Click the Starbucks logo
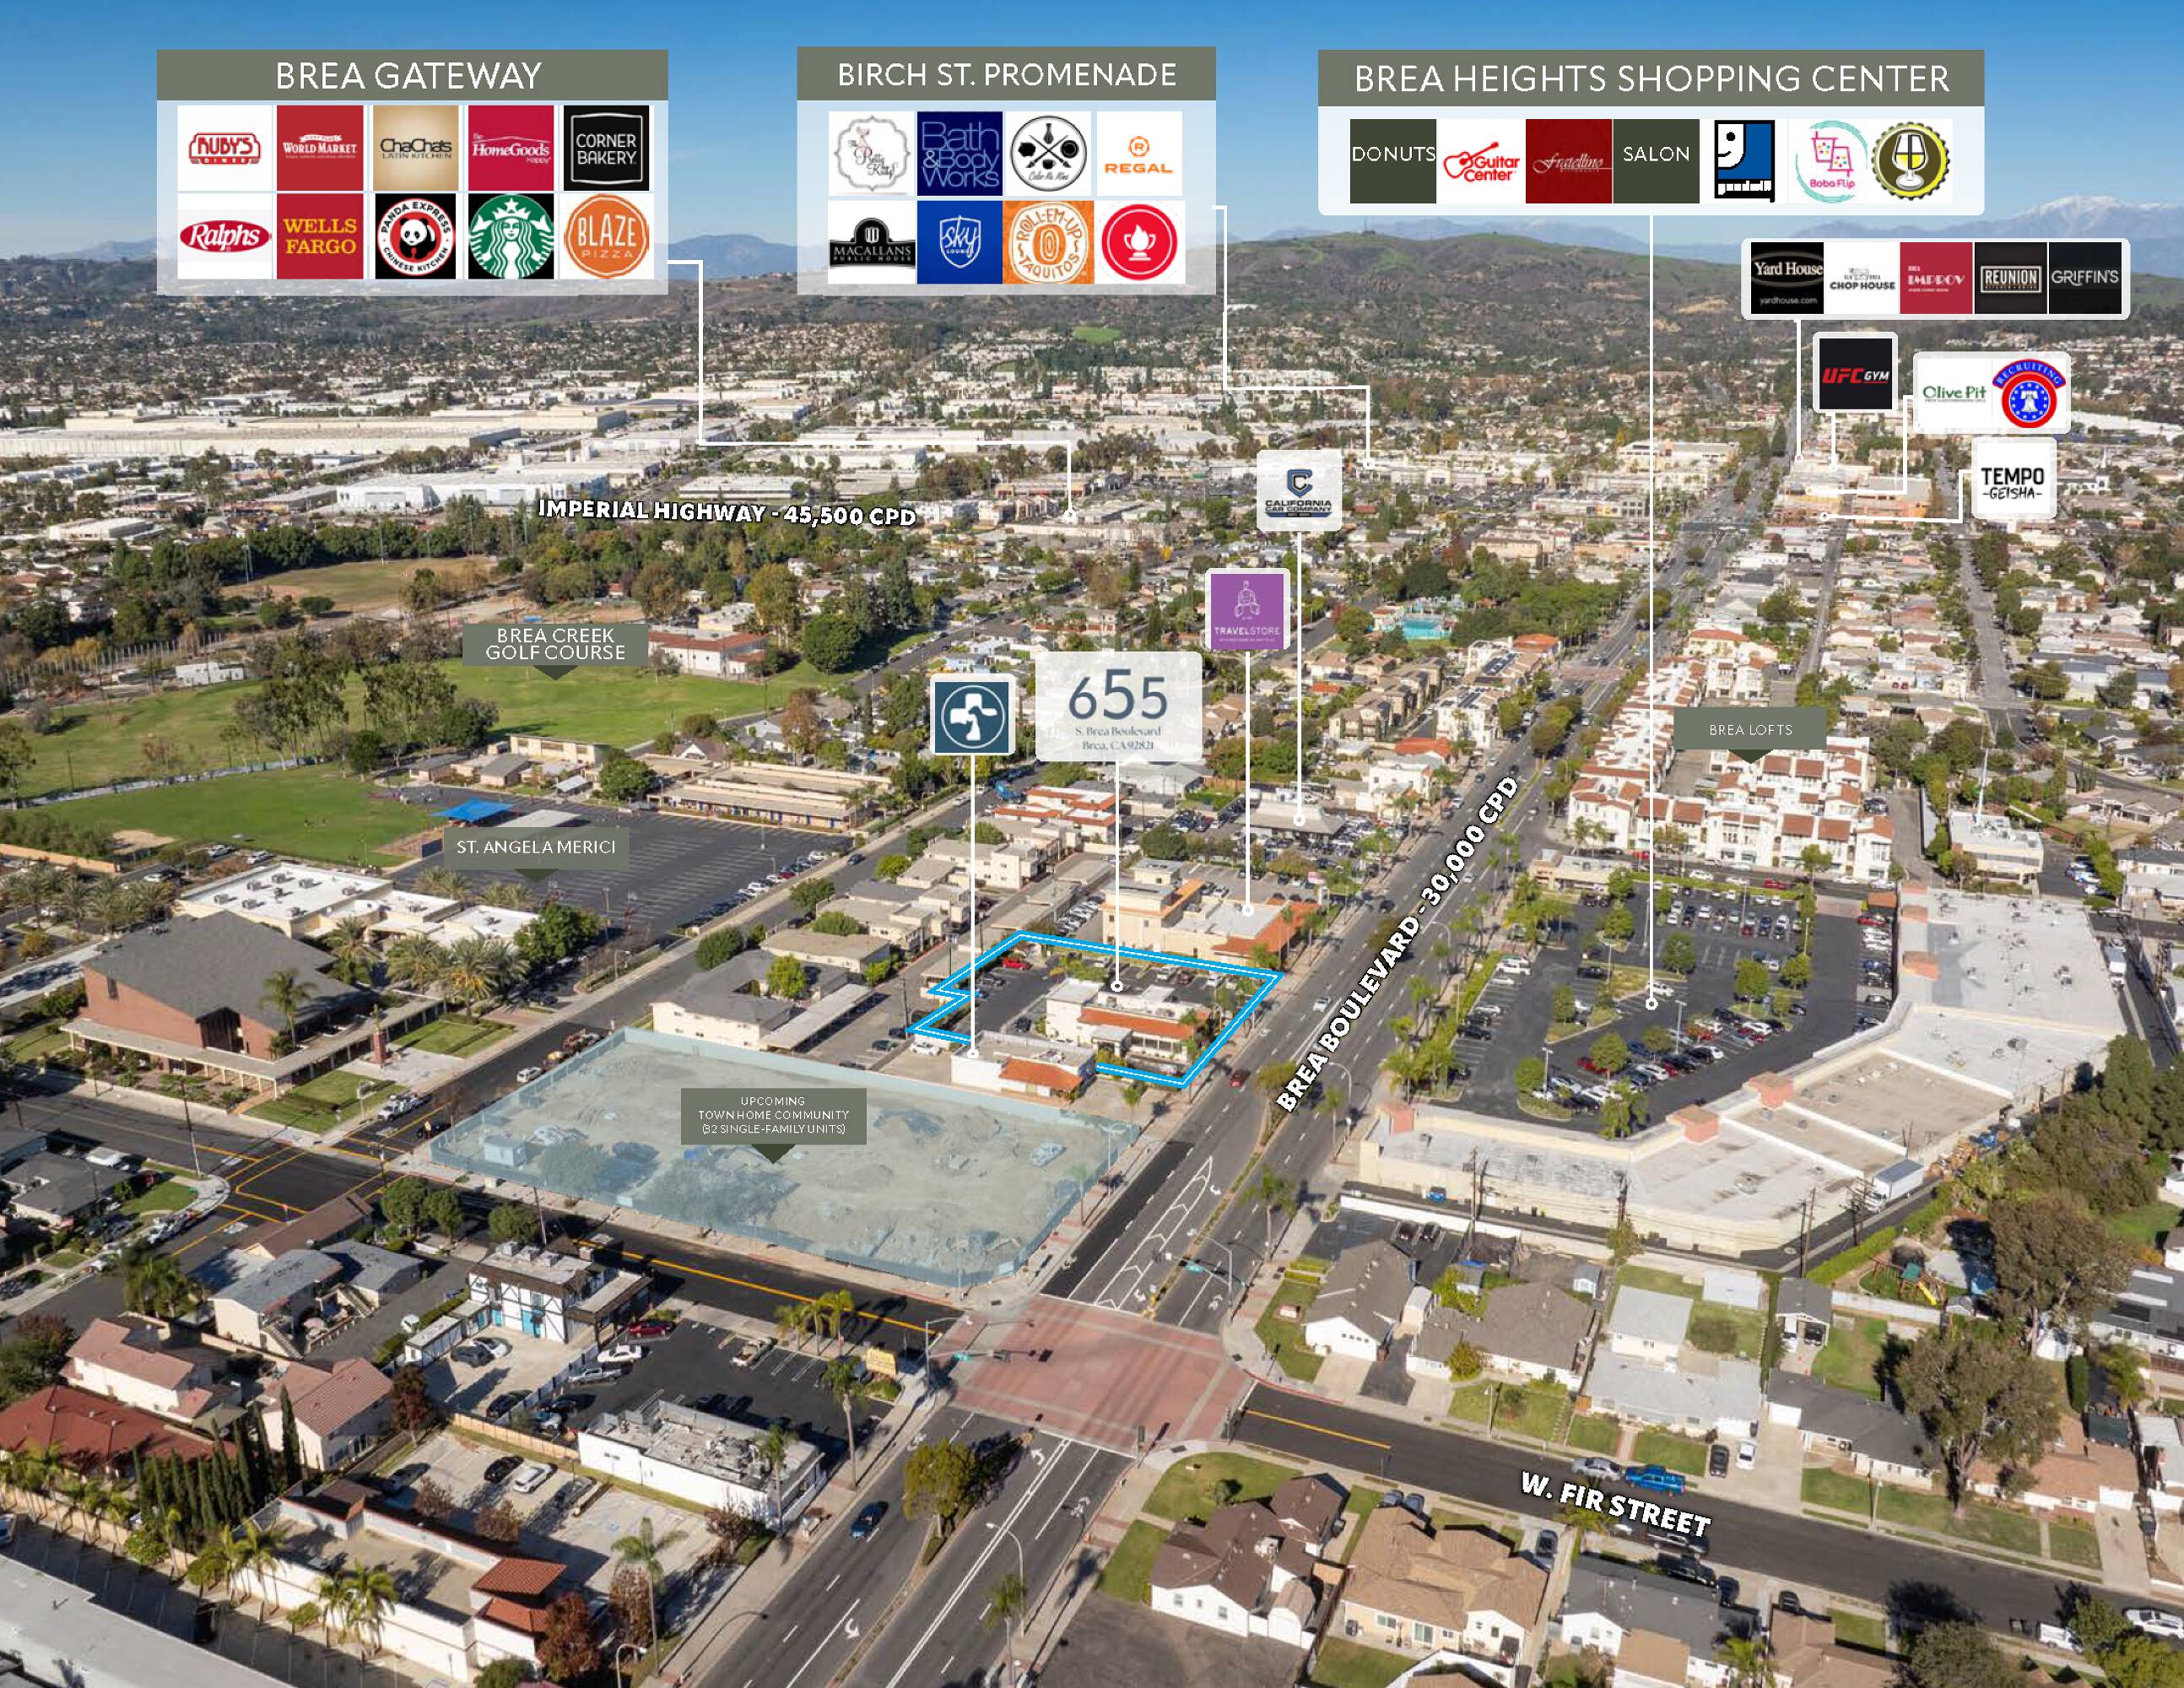2184x1688 pixels. (511, 237)
